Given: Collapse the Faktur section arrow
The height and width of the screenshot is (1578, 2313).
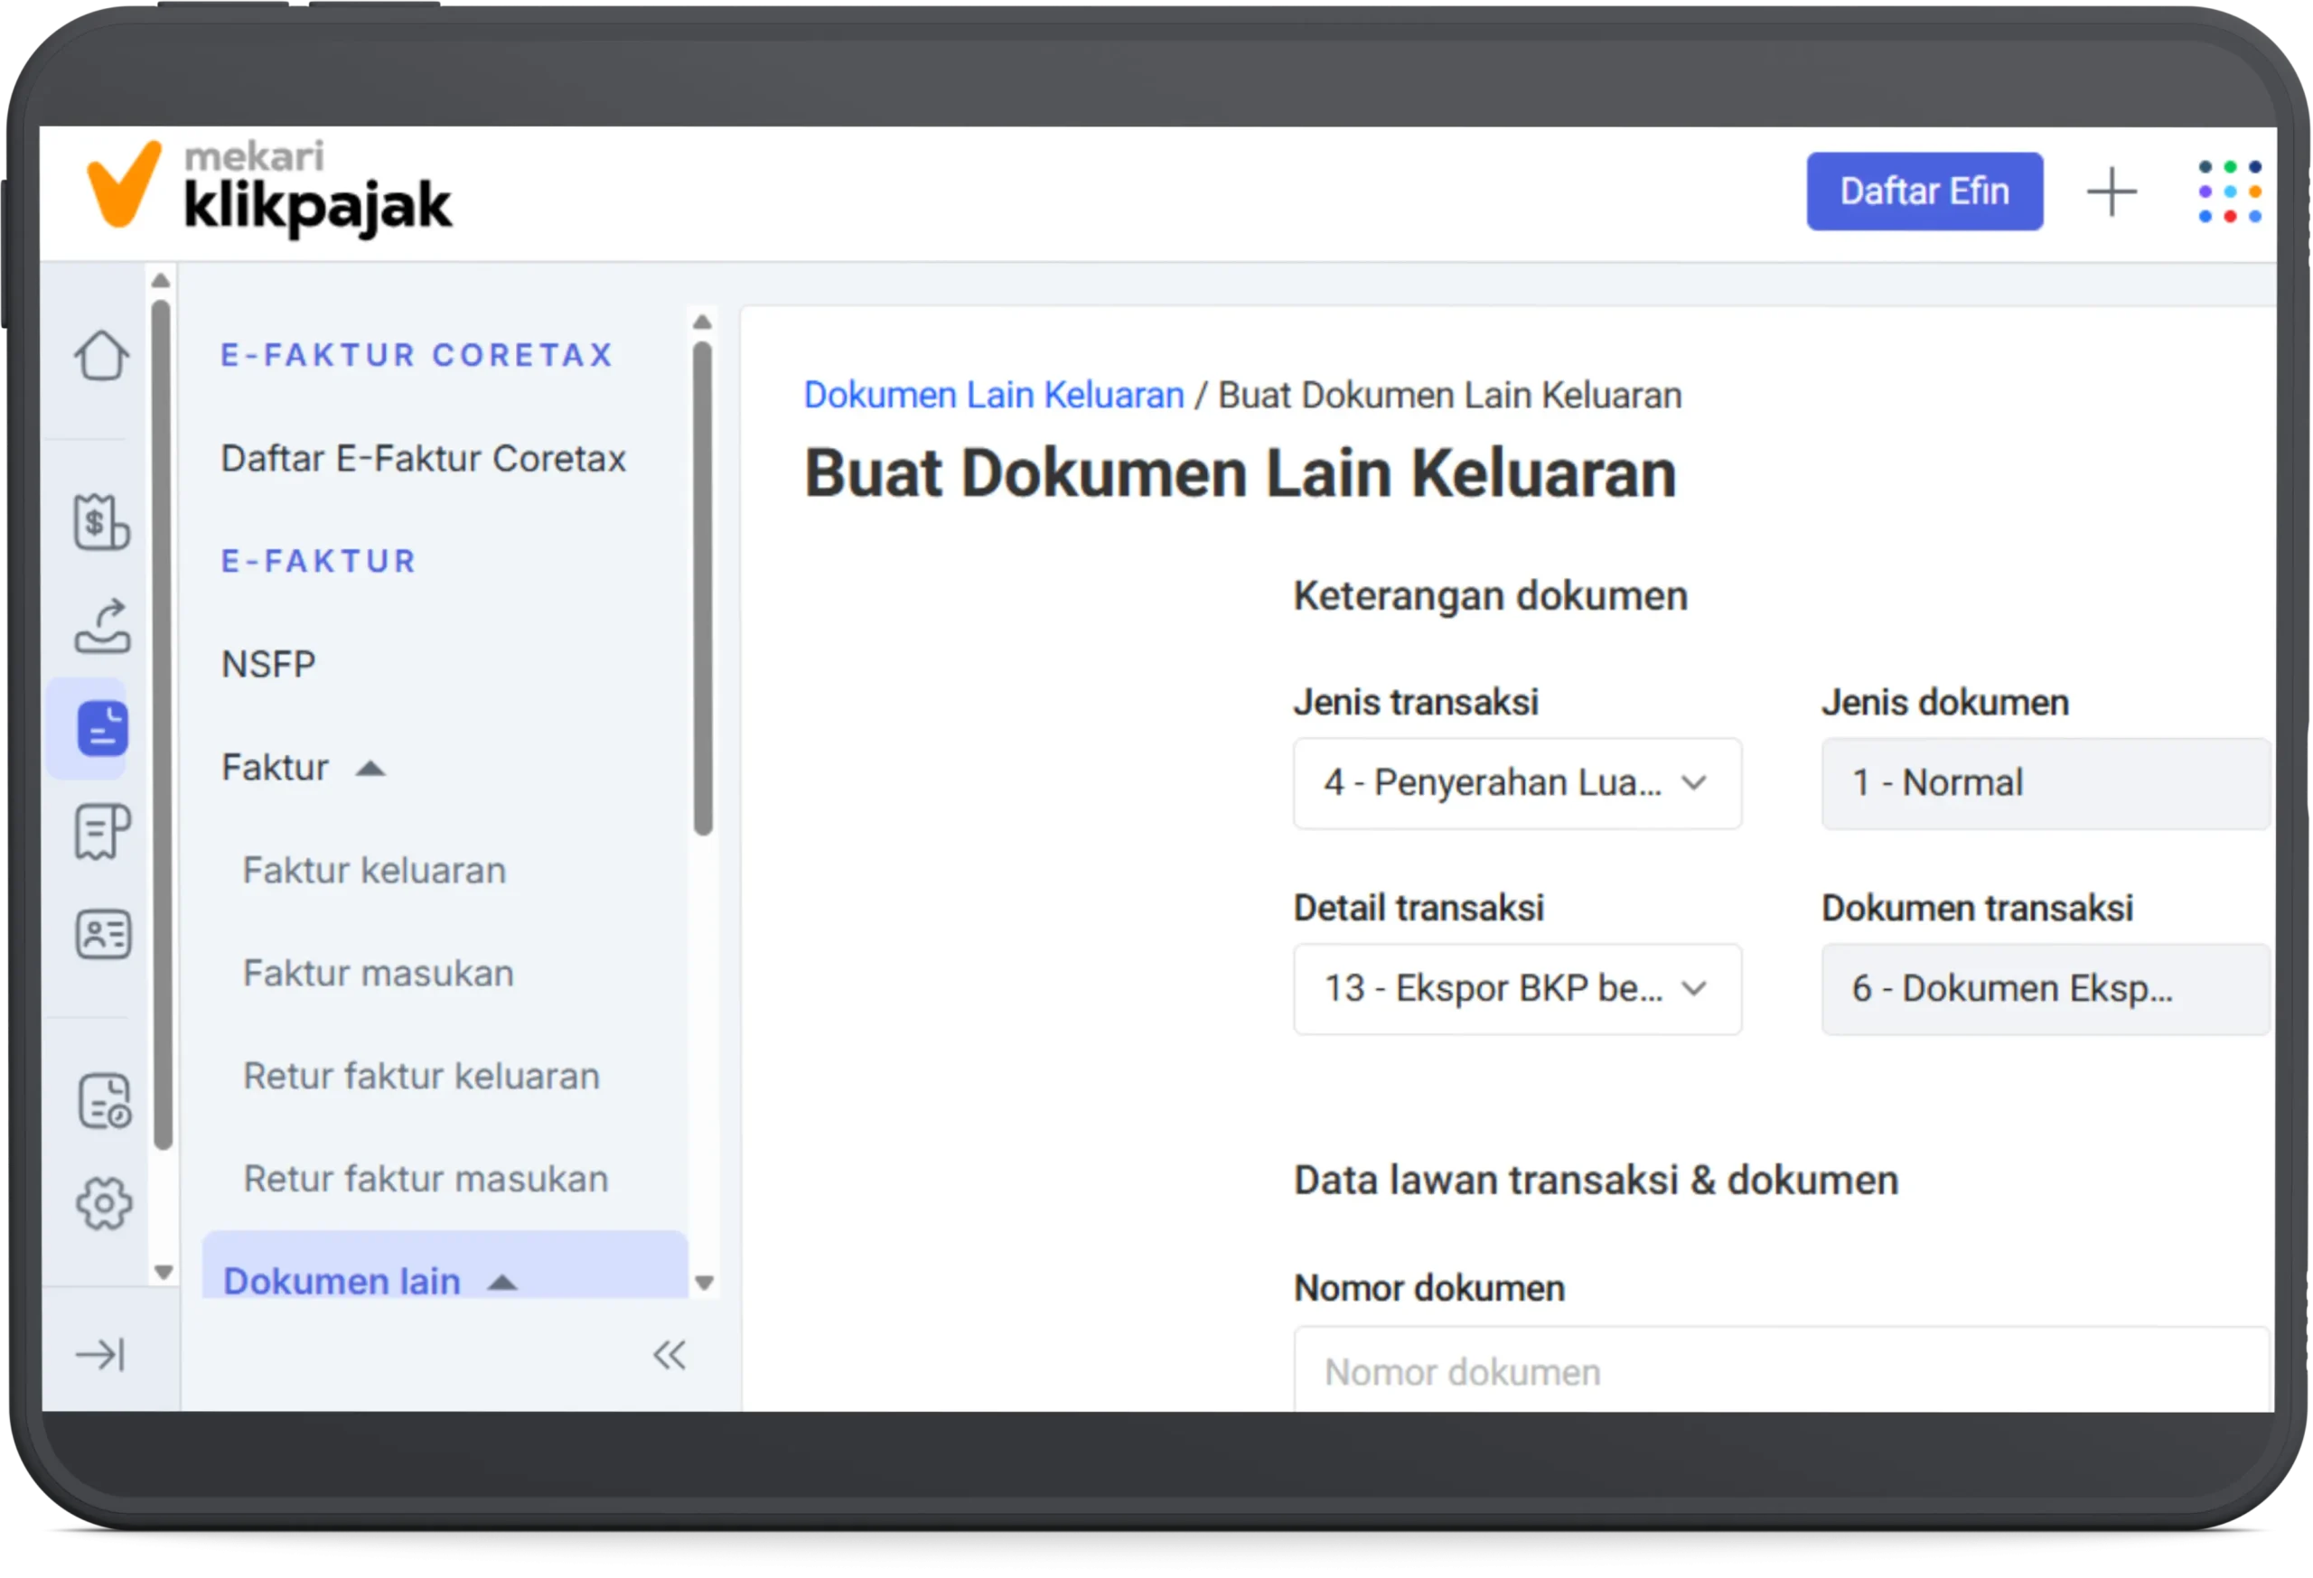Looking at the screenshot, I should click(x=371, y=767).
